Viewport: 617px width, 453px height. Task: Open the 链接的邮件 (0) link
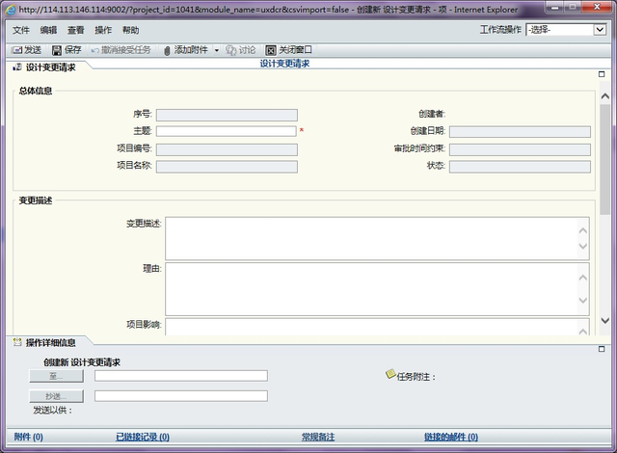(x=451, y=437)
